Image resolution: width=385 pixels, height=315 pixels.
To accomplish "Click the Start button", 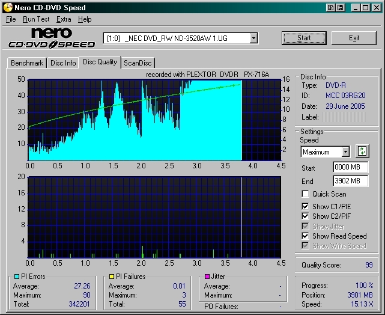I will (x=304, y=38).
